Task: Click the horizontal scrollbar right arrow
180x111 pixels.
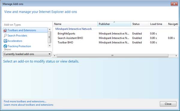Action: tap(176, 56)
